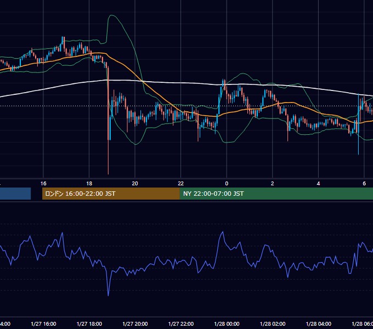
Task: Click the 22 hour label on price chart axis
Action: (181, 184)
